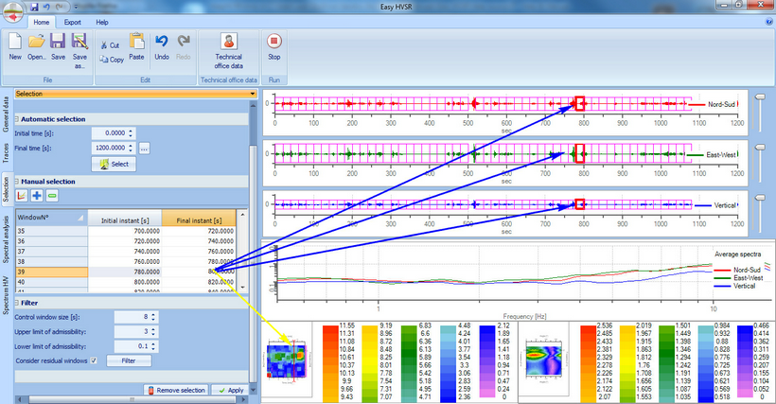Switch to the Home ribbon tab
Screen dimensions: 776x404
[42, 23]
